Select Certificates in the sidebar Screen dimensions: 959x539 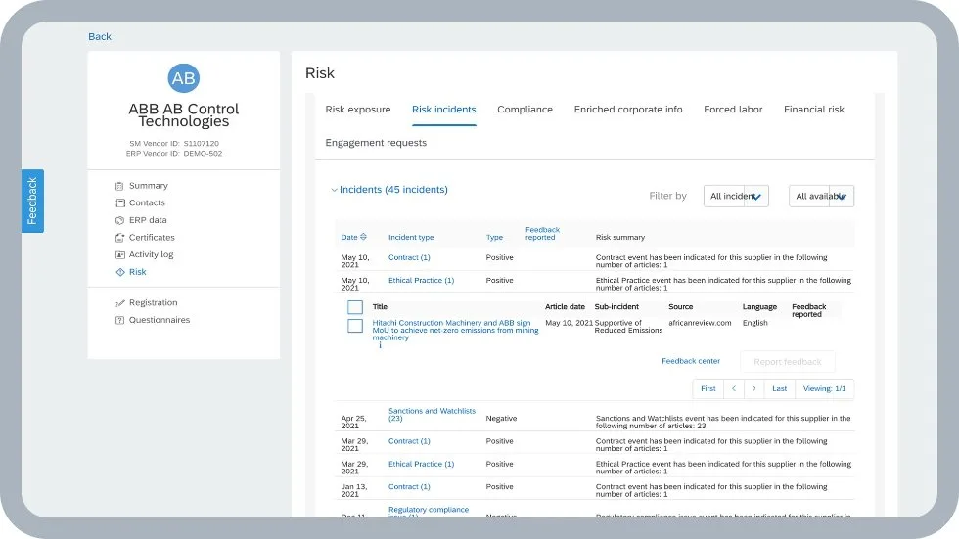(x=152, y=237)
